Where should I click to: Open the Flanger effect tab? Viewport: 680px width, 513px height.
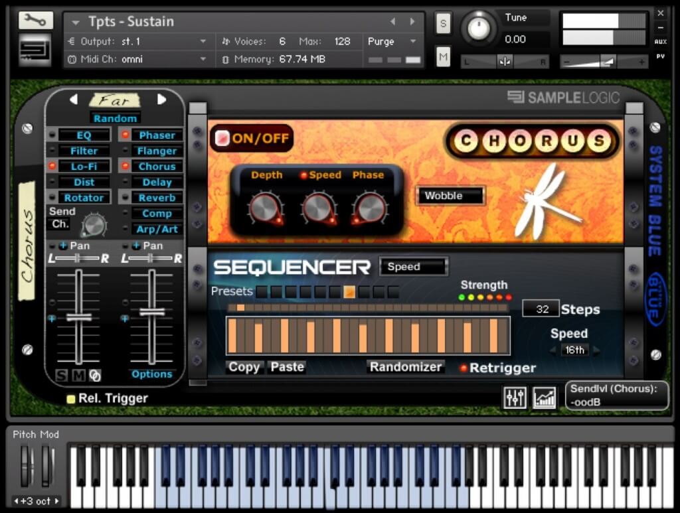click(x=157, y=151)
